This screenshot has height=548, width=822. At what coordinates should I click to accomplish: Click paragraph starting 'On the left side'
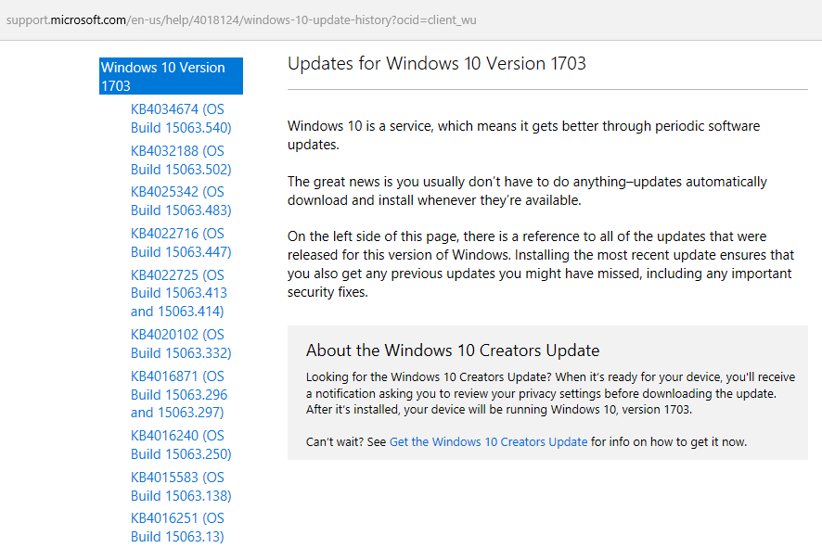coord(541,264)
